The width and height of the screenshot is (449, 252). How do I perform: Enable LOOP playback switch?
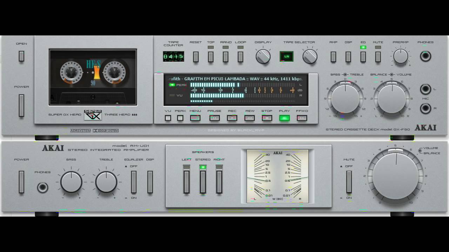[x=240, y=57]
